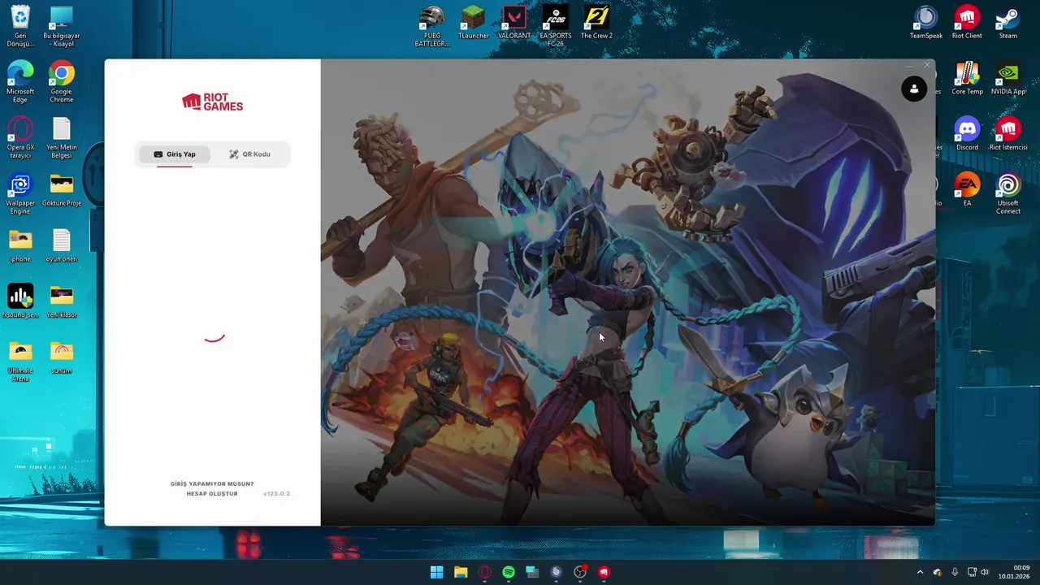Click the Riot Games logo
Image resolution: width=1040 pixels, height=585 pixels.
coord(212,102)
